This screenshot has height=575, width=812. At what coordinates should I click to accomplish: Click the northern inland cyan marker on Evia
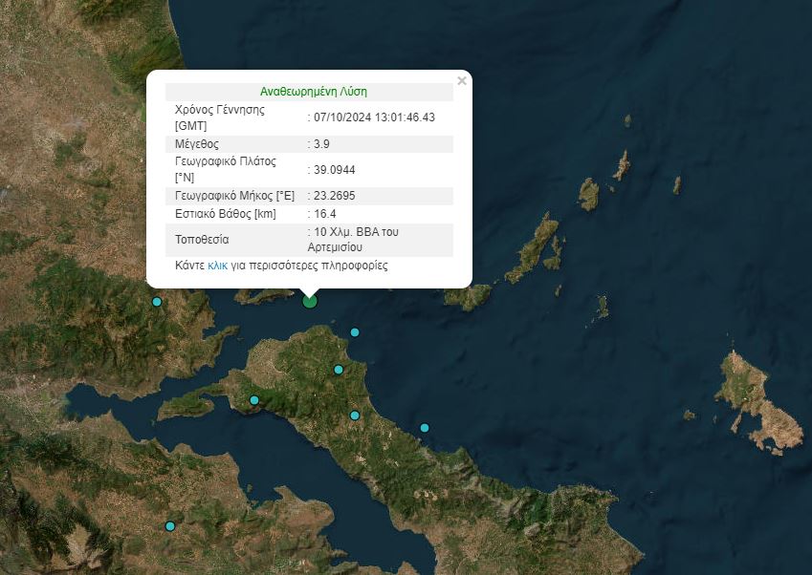338,370
